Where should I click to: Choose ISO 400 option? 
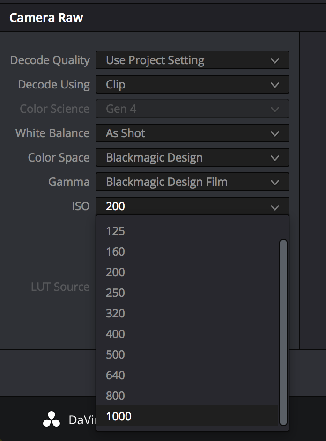tap(116, 334)
